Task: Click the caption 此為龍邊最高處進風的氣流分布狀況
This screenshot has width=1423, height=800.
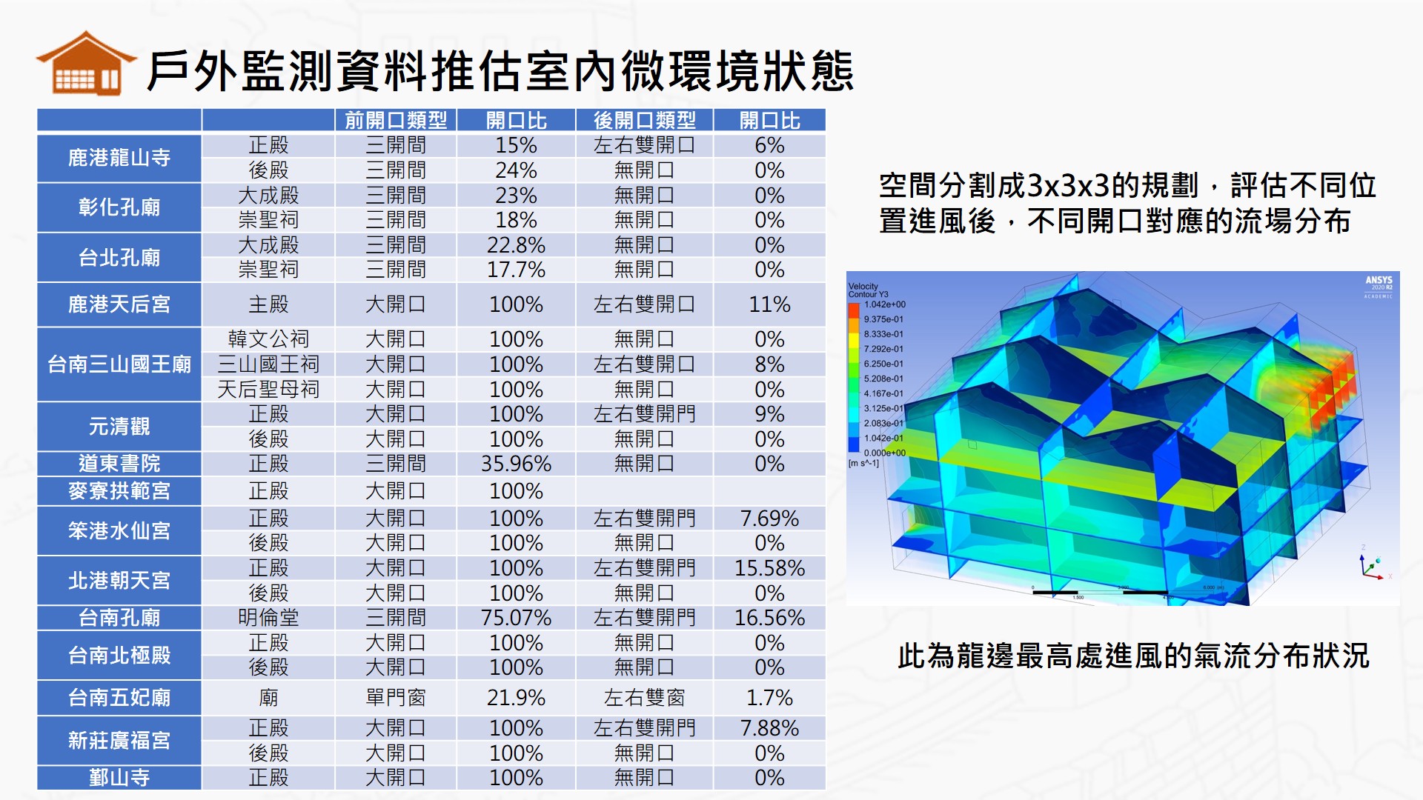Action: coord(1132,656)
